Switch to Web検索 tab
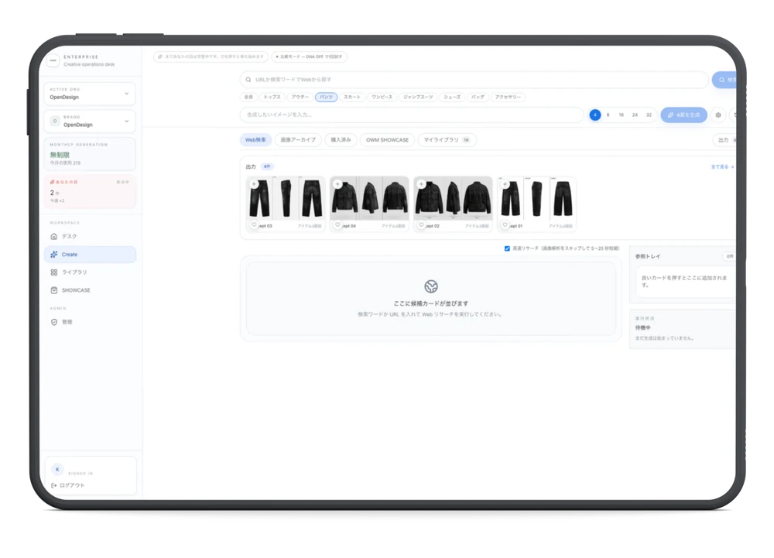The width and height of the screenshot is (774, 558). tap(255, 140)
